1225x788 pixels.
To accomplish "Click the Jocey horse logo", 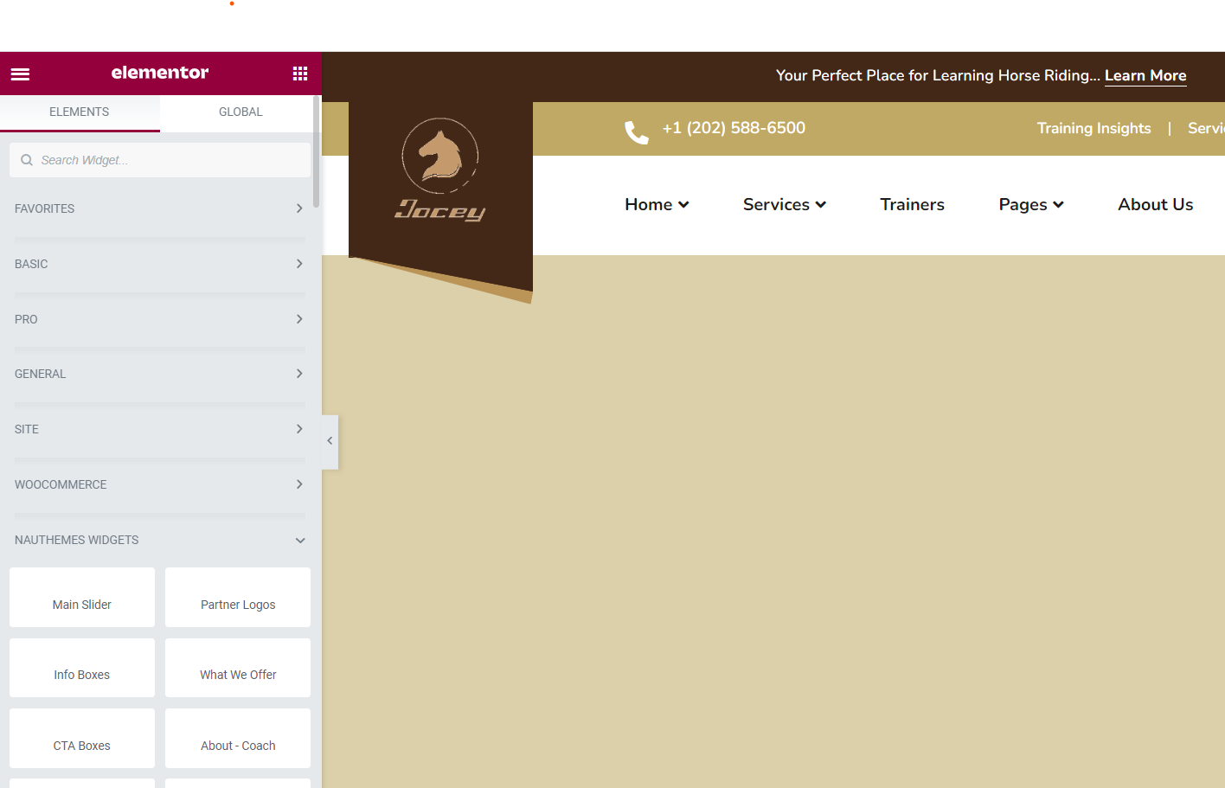I will coord(440,170).
